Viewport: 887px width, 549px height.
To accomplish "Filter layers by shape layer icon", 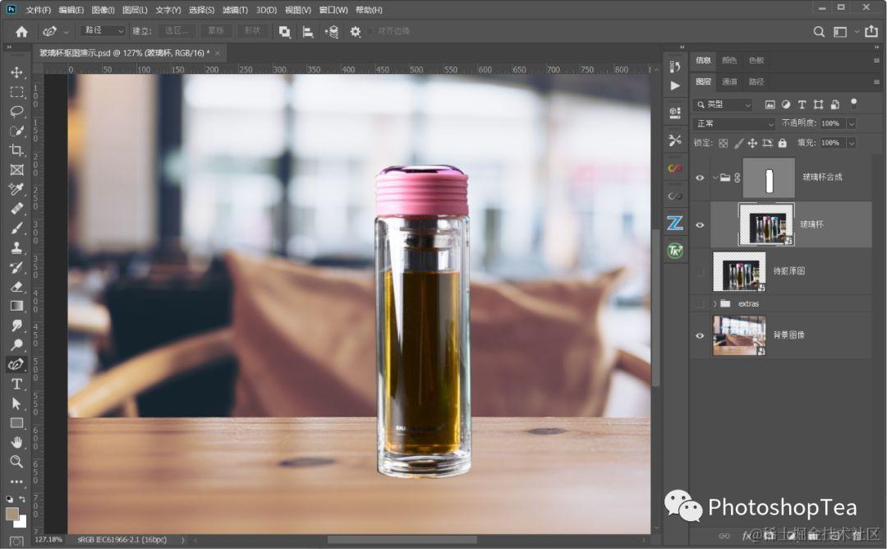I will coord(818,104).
